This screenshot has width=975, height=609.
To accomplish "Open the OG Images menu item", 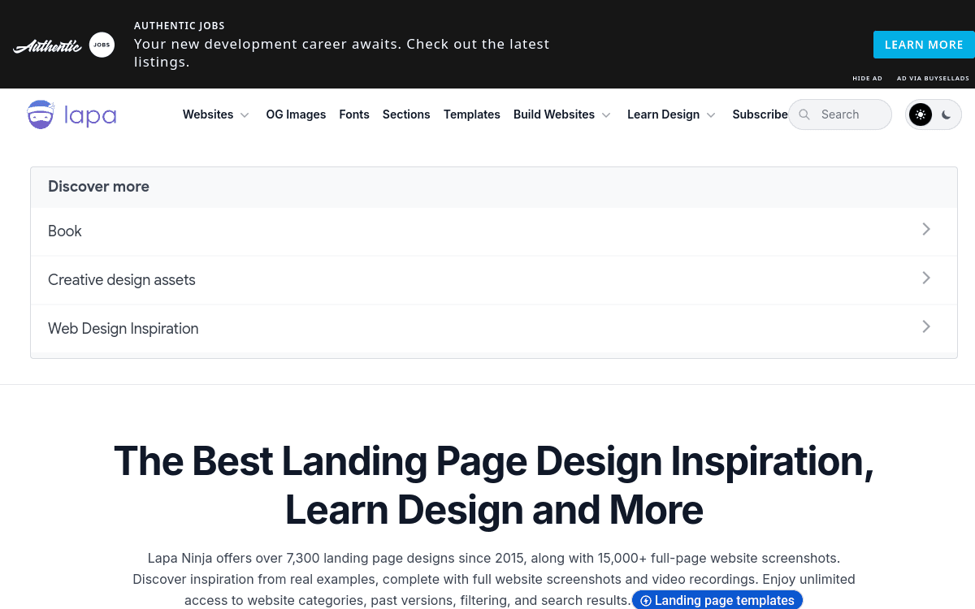I will click(x=296, y=114).
